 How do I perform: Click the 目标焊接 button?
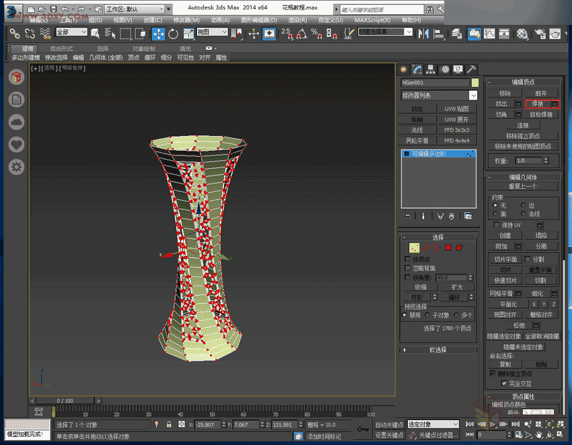pyautogui.click(x=541, y=114)
